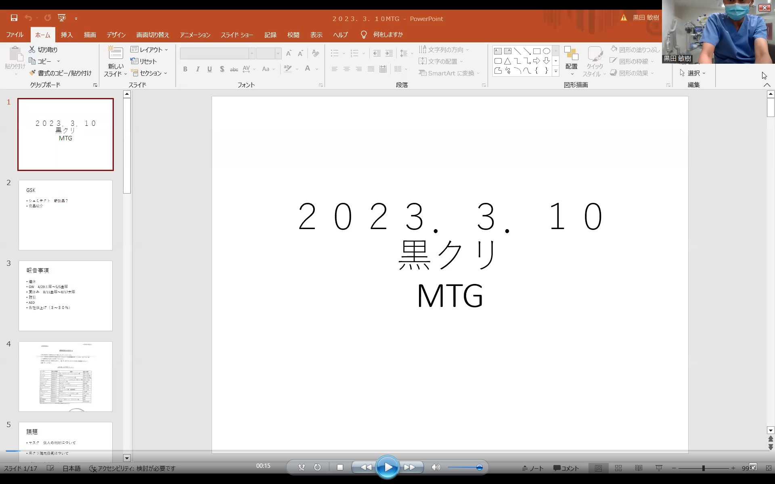The image size is (775, 484).
Task: Open 図形の塗りつぶし fill menu
Action: 635,50
